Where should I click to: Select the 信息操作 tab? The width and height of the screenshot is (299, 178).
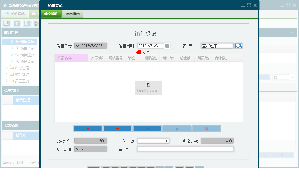(51, 13)
